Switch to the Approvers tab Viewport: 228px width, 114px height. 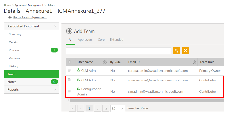(85, 40)
